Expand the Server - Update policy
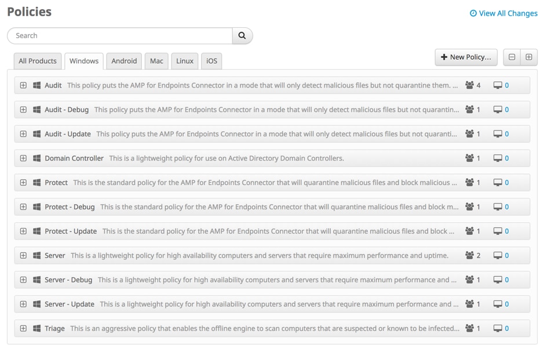 (x=23, y=304)
